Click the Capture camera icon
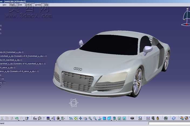The image size is (190, 126). pos(132,118)
